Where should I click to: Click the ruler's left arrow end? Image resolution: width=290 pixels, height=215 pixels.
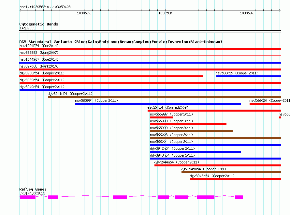tap(20, 10)
